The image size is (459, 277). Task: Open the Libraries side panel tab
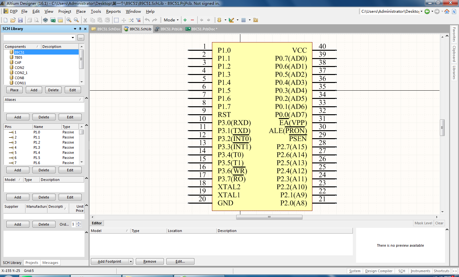(x=454, y=72)
